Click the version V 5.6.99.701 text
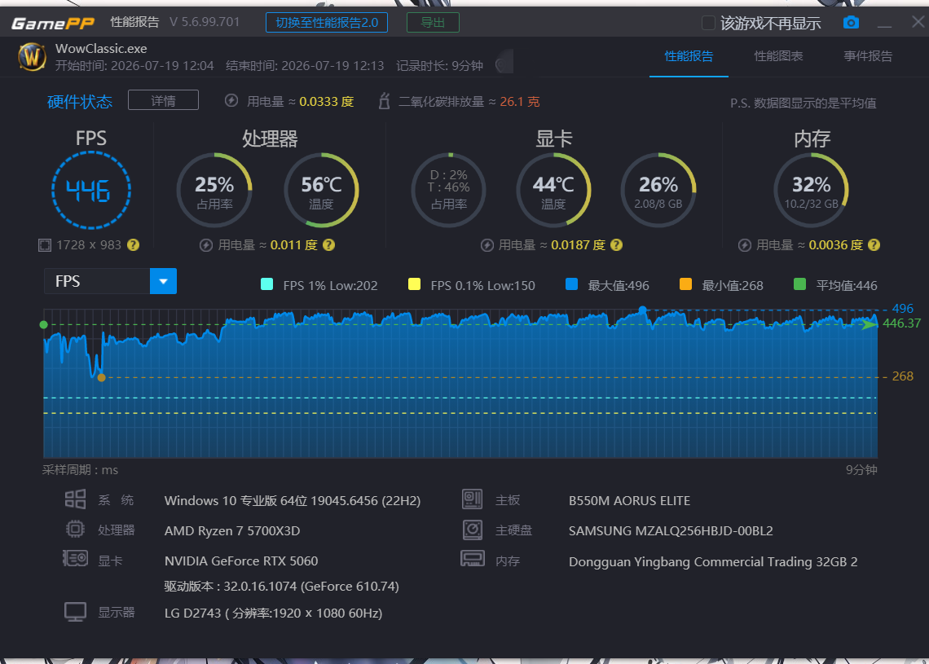Image resolution: width=929 pixels, height=664 pixels. (205, 23)
